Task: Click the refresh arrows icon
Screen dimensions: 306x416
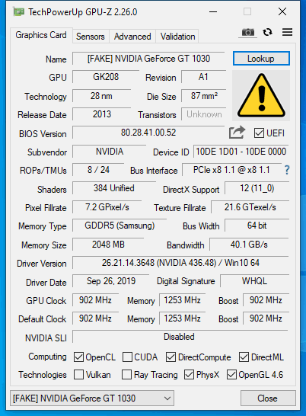Action: tap(267, 32)
